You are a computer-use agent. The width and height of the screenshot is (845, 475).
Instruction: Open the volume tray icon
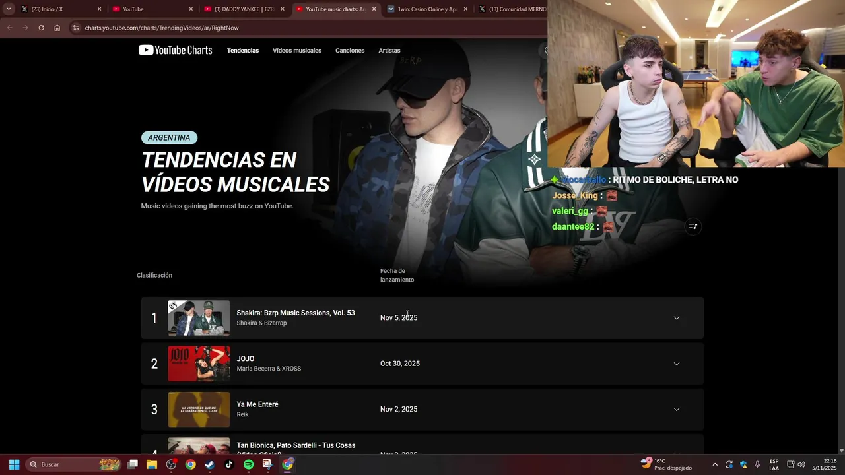pyautogui.click(x=801, y=464)
